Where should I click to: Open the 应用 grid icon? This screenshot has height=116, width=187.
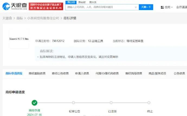[x=162, y=7]
